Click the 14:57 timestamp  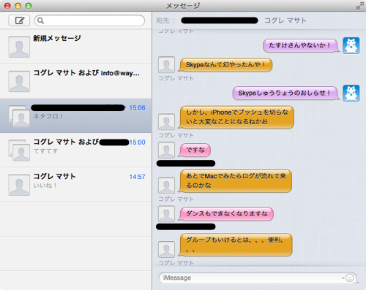pyautogui.click(x=137, y=177)
